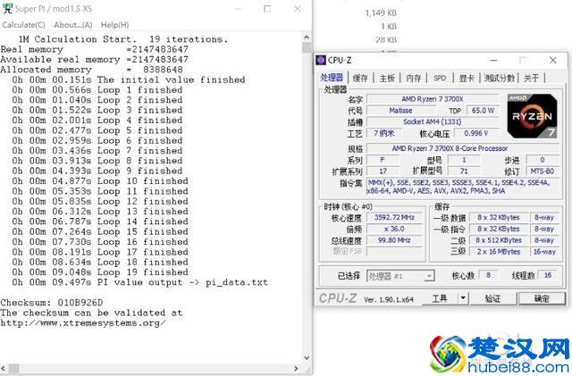Image resolution: width=572 pixels, height=376 pixels.
Task: Click the 8 x 512 KBytes L2 cache value
Action: pos(499,240)
